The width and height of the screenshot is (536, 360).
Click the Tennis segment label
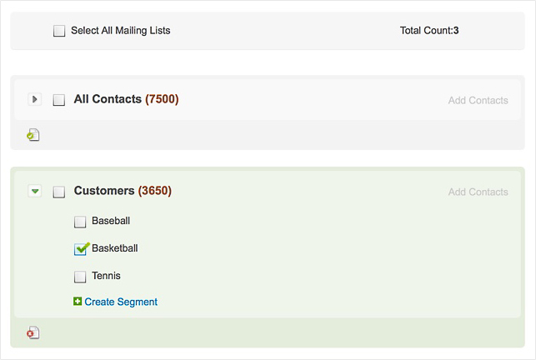click(x=106, y=276)
